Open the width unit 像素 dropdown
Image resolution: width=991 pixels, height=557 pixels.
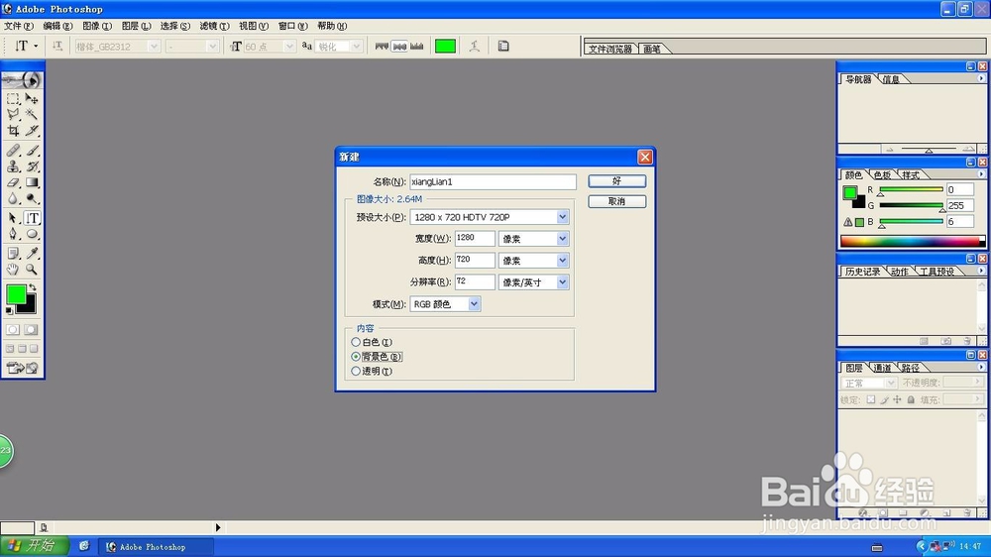[562, 238]
